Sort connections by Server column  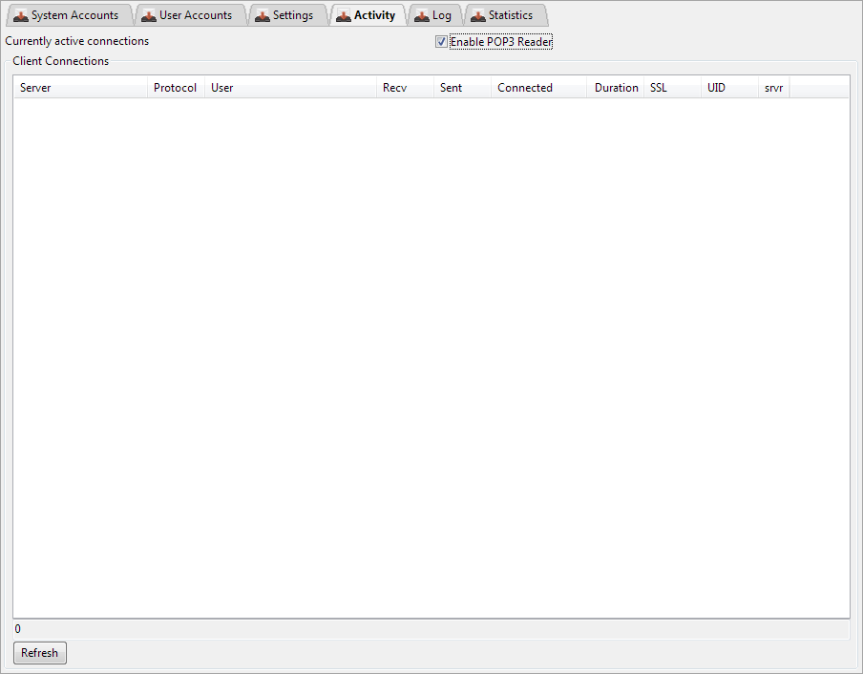click(80, 88)
